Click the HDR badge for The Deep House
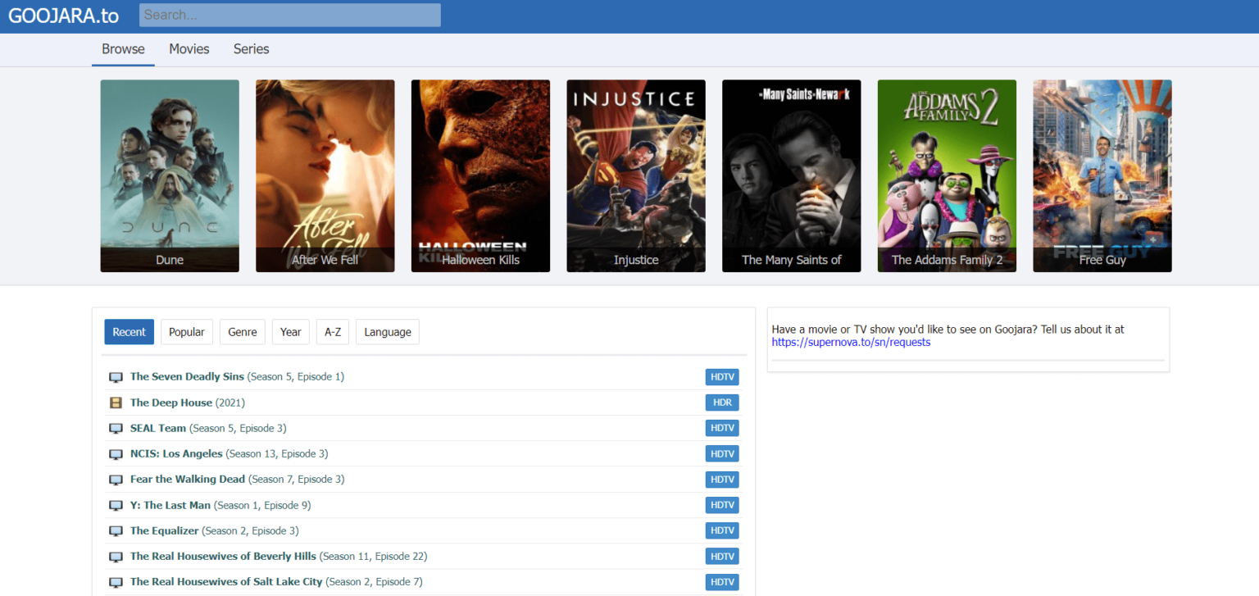1259x596 pixels. coord(722,403)
